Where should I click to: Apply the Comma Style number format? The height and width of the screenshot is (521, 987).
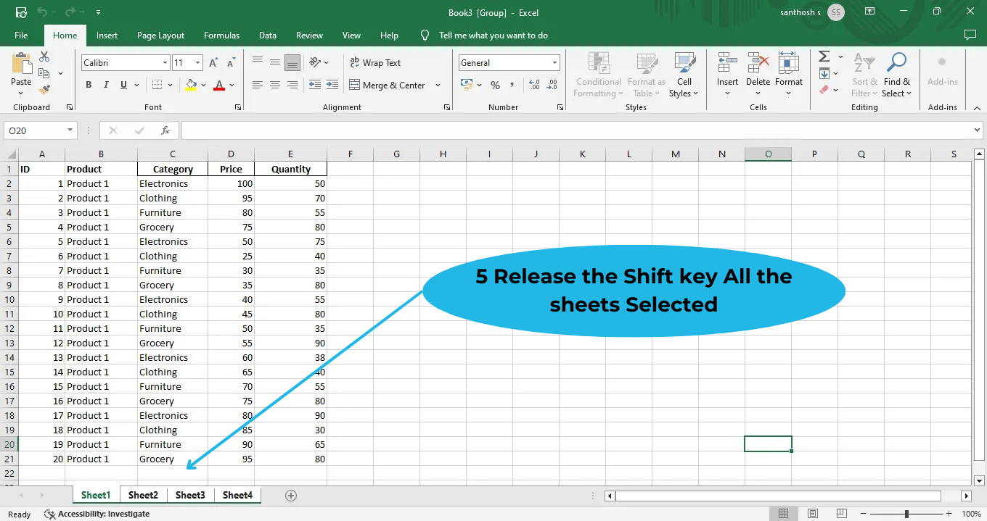513,85
